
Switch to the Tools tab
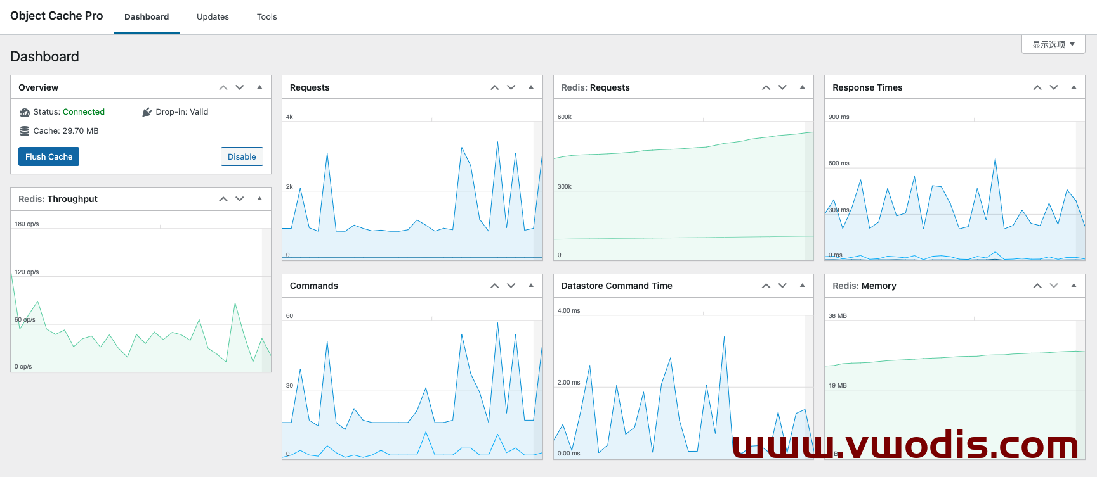coord(267,17)
